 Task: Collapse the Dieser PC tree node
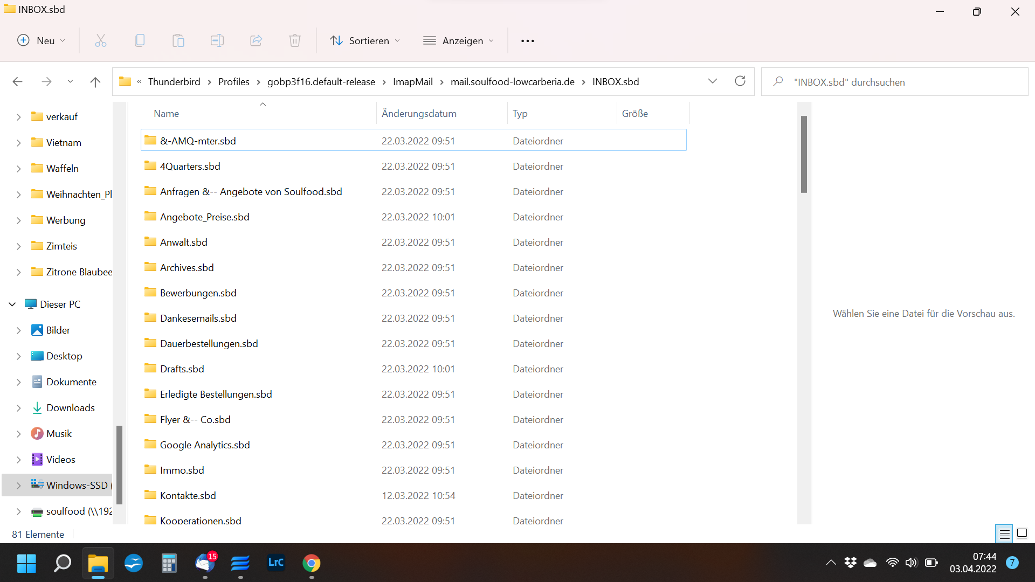[x=12, y=304]
